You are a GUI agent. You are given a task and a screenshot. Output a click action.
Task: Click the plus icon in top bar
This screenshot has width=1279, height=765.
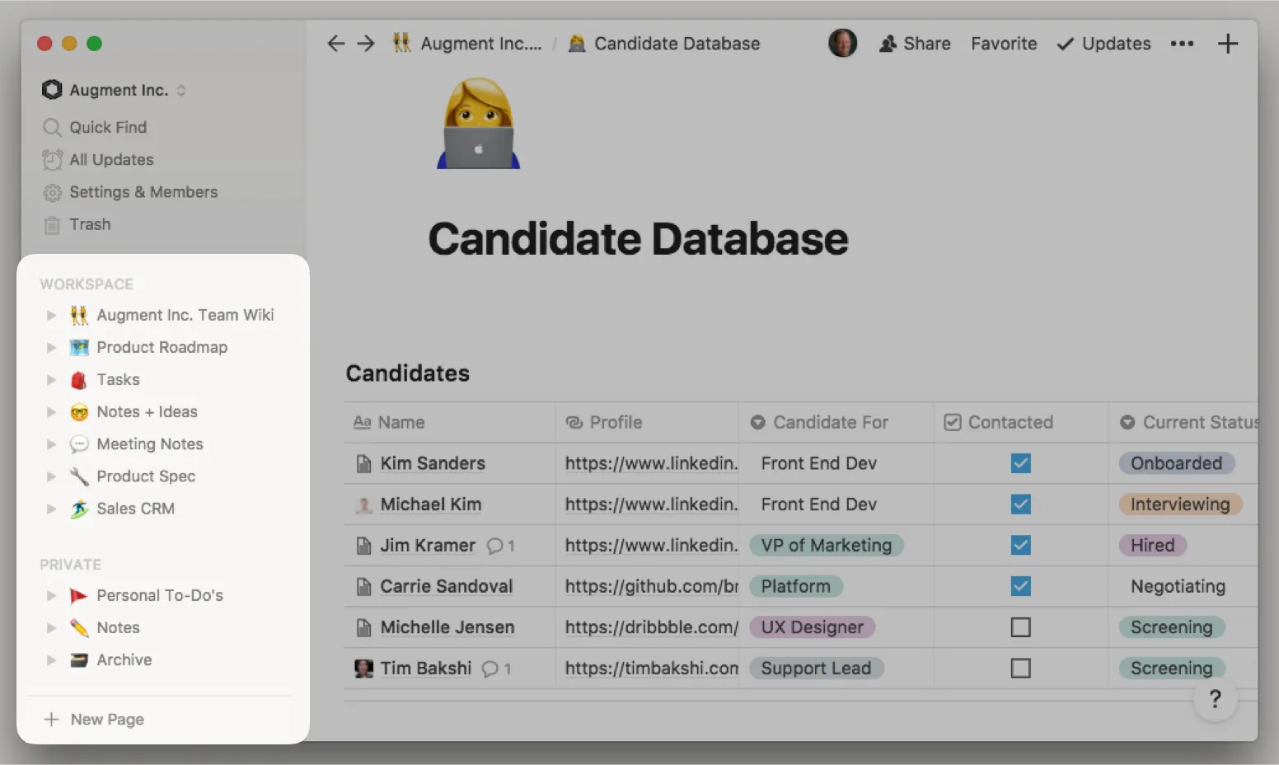(x=1227, y=44)
